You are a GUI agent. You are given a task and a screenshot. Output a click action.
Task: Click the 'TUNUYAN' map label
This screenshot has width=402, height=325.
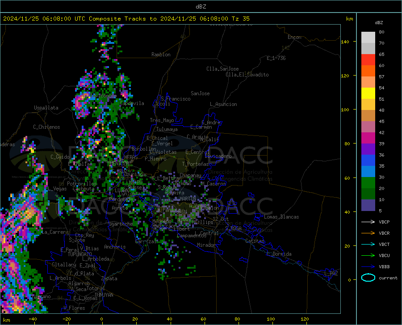point(104,295)
